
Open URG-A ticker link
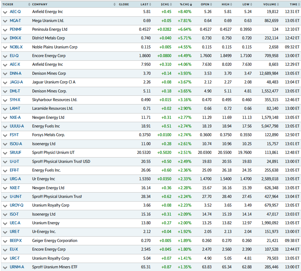[15, 179]
